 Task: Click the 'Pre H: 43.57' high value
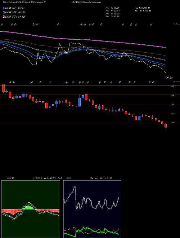coord(113,10)
